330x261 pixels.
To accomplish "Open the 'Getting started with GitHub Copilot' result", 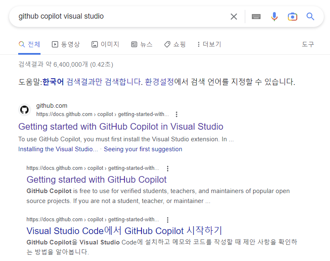I will pyautogui.click(x=96, y=180).
